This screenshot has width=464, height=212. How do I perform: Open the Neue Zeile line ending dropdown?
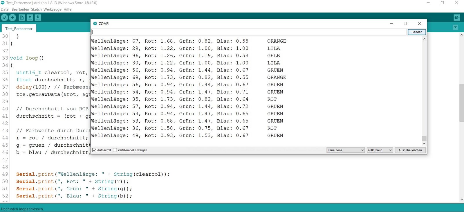click(345, 150)
